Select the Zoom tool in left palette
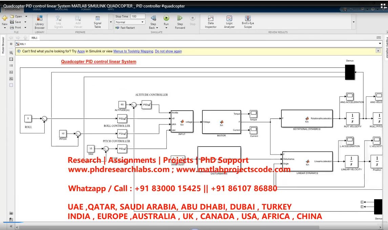This screenshot has width=388, height=230. (11, 53)
